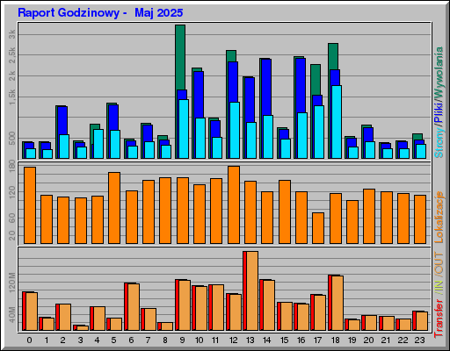
Task: Click the "OUT" legend label
Action: [439, 263]
